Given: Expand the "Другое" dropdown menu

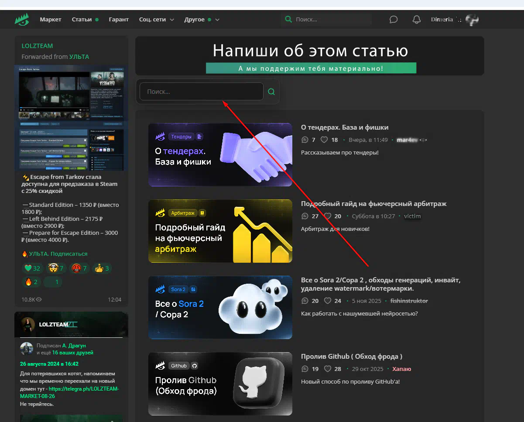Looking at the screenshot, I should [x=202, y=20].
